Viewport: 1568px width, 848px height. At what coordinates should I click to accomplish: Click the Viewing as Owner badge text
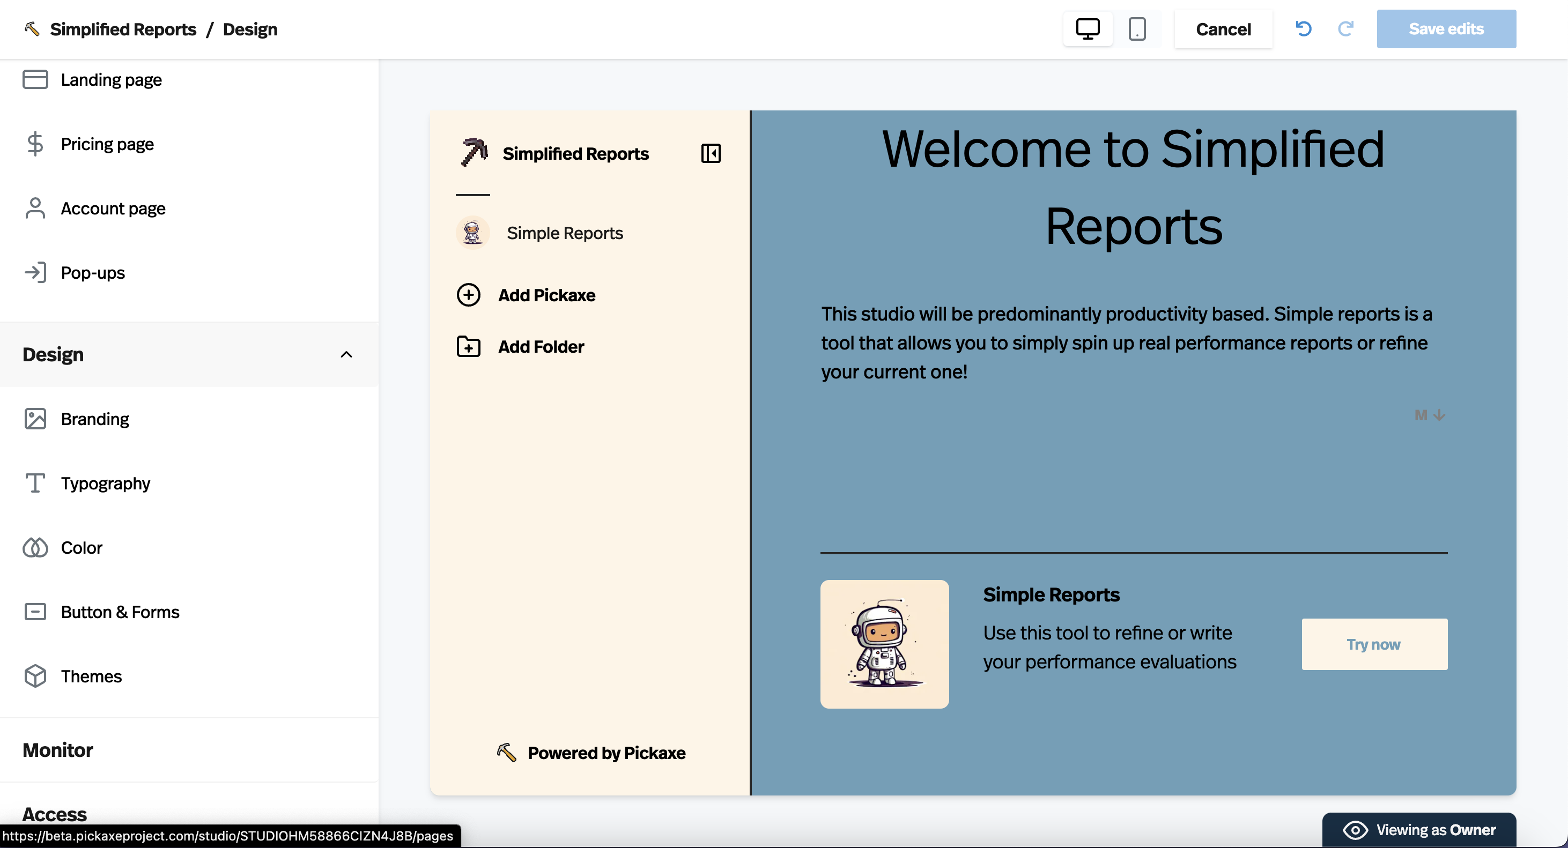pyautogui.click(x=1436, y=830)
